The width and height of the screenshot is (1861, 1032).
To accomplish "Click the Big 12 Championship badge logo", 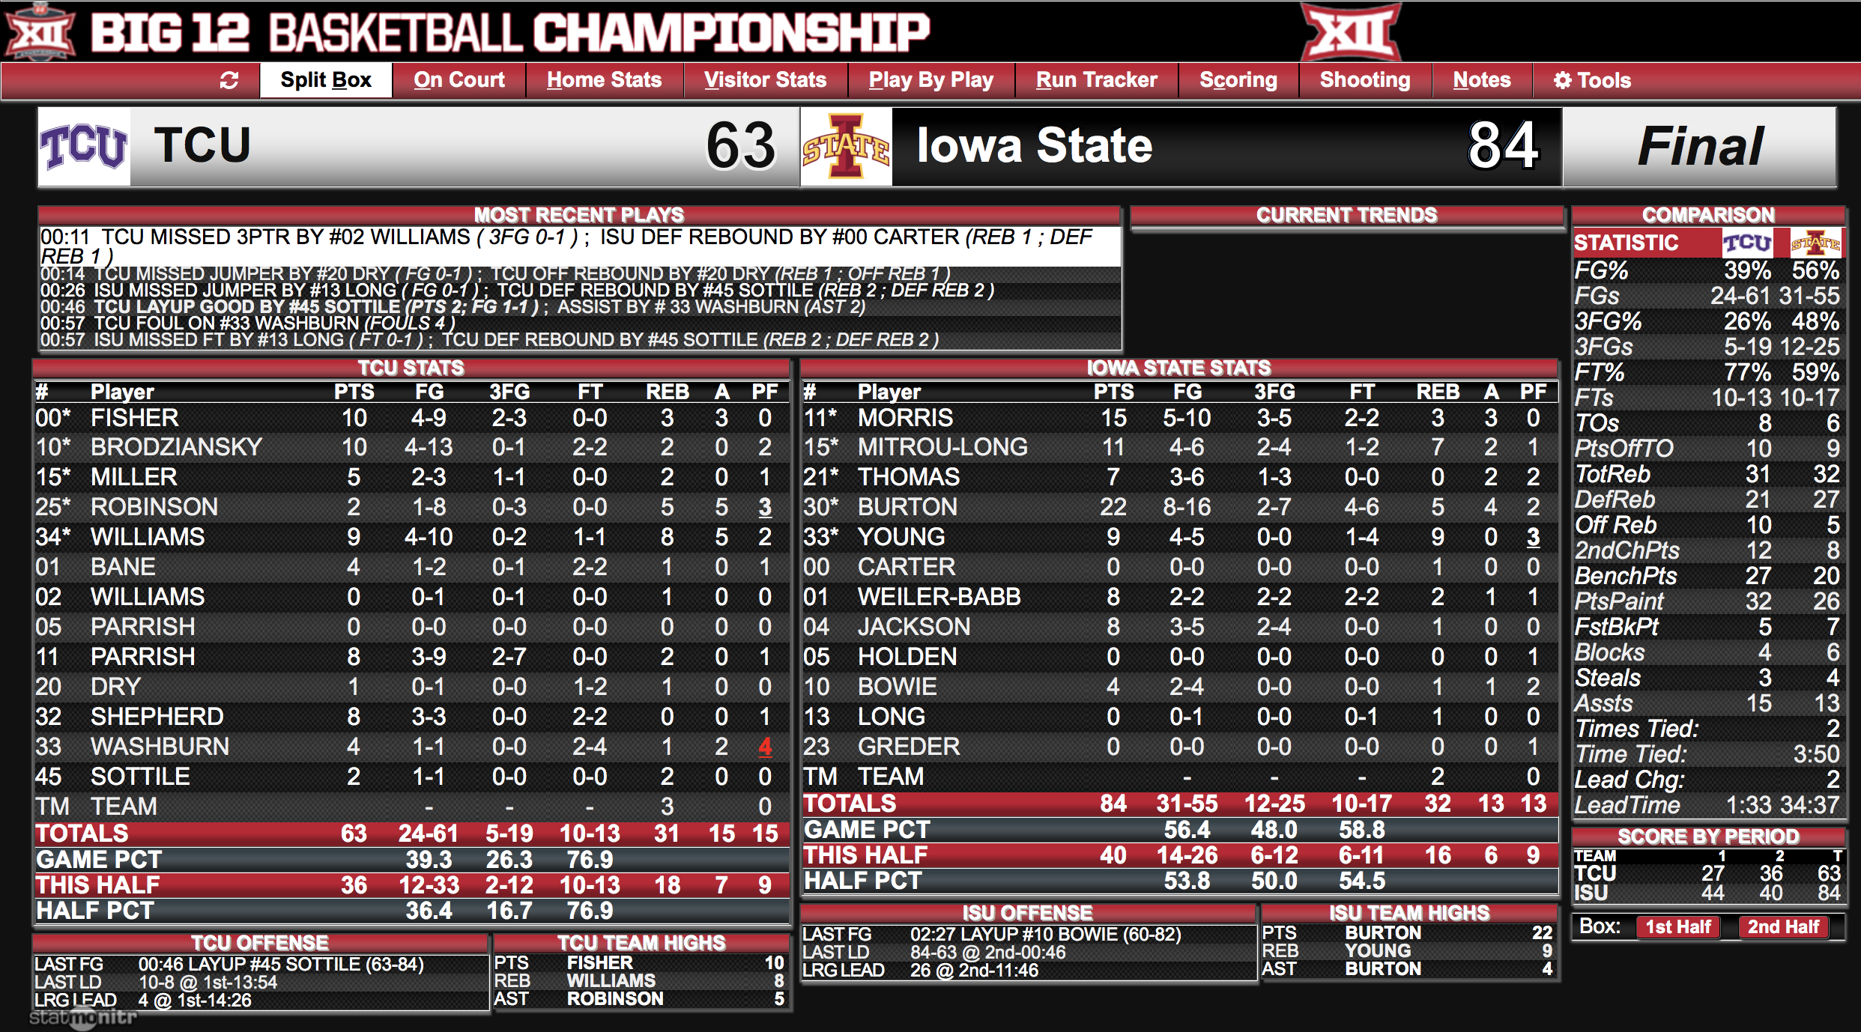I will (x=40, y=31).
